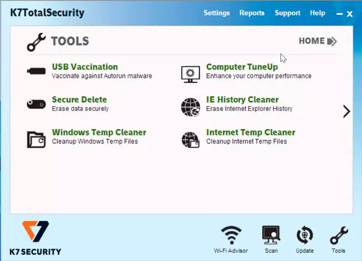
Task: Open the Settings menu
Action: (x=216, y=13)
